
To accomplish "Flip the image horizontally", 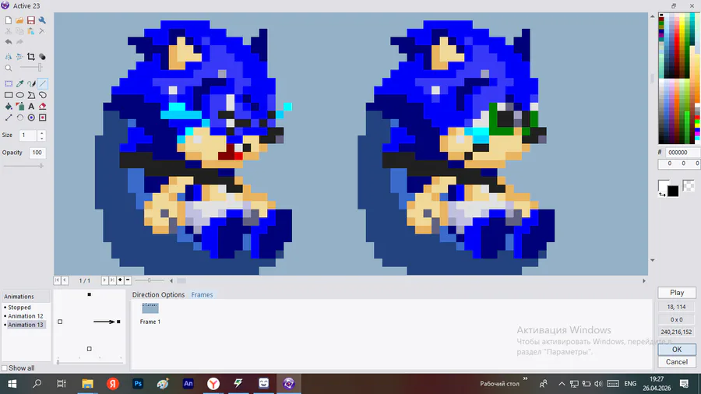I will coord(9,57).
